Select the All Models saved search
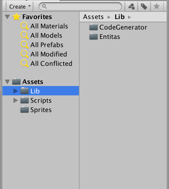Screen dimensions: 169x189 coord(41,35)
